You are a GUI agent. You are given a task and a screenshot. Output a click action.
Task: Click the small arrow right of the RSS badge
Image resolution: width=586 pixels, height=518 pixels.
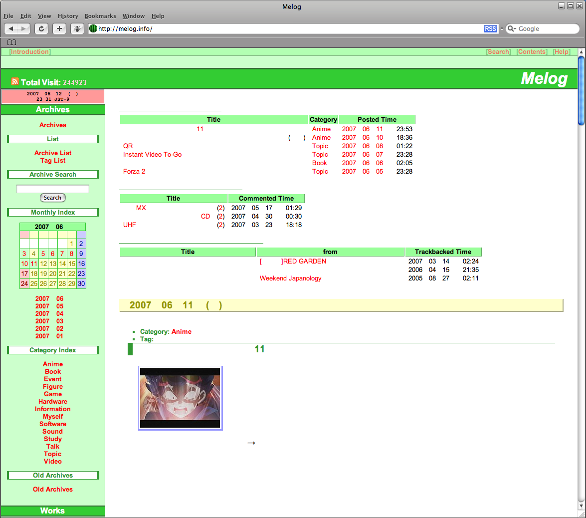(502, 29)
